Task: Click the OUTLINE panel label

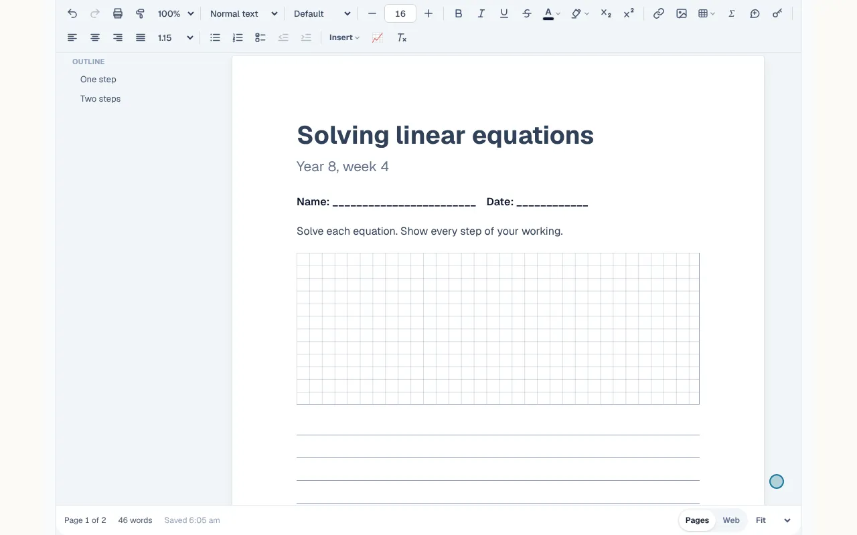Action: click(88, 62)
